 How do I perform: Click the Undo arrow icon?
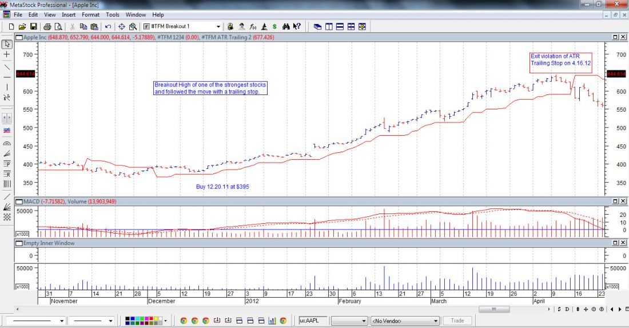[108, 26]
